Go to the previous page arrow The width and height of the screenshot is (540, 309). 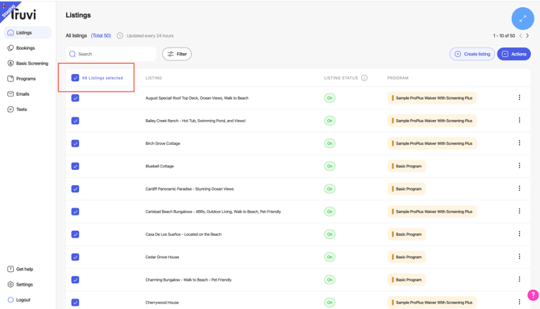[x=521, y=35]
